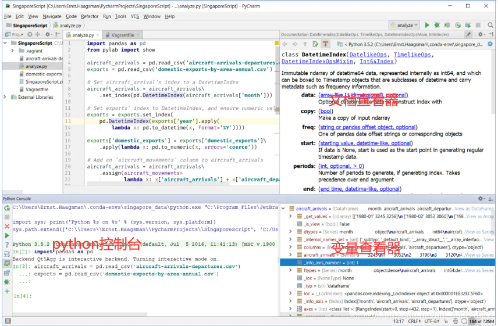Start debugging with the green bug icon
498x326 pixels.
[437, 25]
